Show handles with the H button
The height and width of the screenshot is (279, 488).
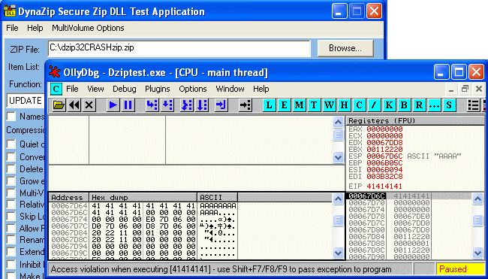[344, 105]
